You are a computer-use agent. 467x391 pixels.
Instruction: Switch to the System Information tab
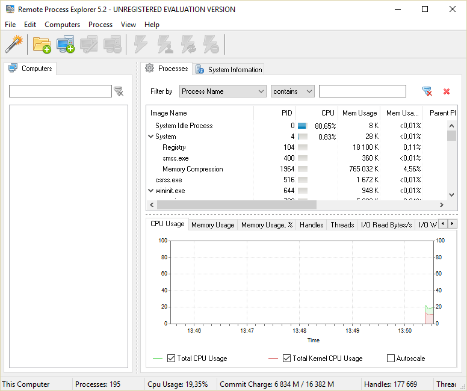tap(229, 69)
